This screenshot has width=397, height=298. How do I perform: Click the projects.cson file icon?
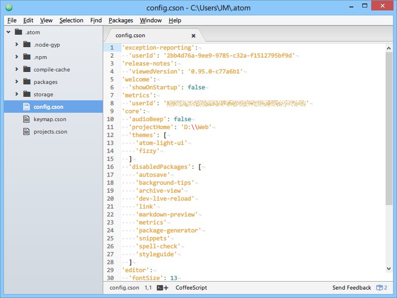tap(26, 132)
